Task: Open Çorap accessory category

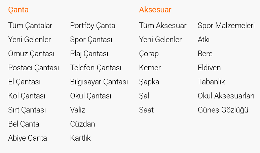Action: coord(149,54)
